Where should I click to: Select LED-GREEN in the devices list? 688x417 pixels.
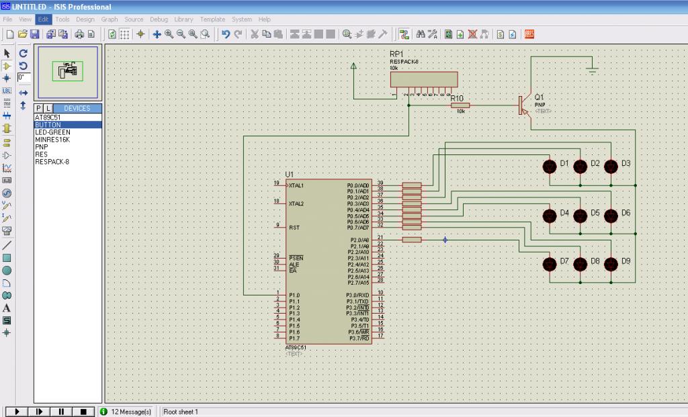click(52, 132)
